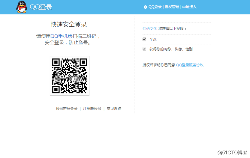Click the 授权后表明你已同意 text

[x=159, y=65]
